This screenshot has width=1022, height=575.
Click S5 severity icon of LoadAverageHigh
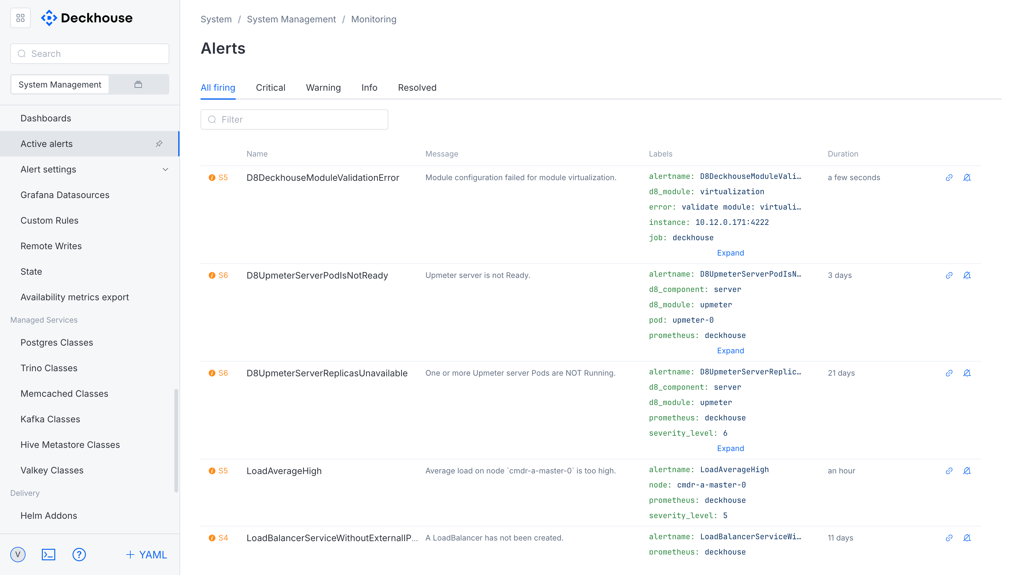pos(212,471)
